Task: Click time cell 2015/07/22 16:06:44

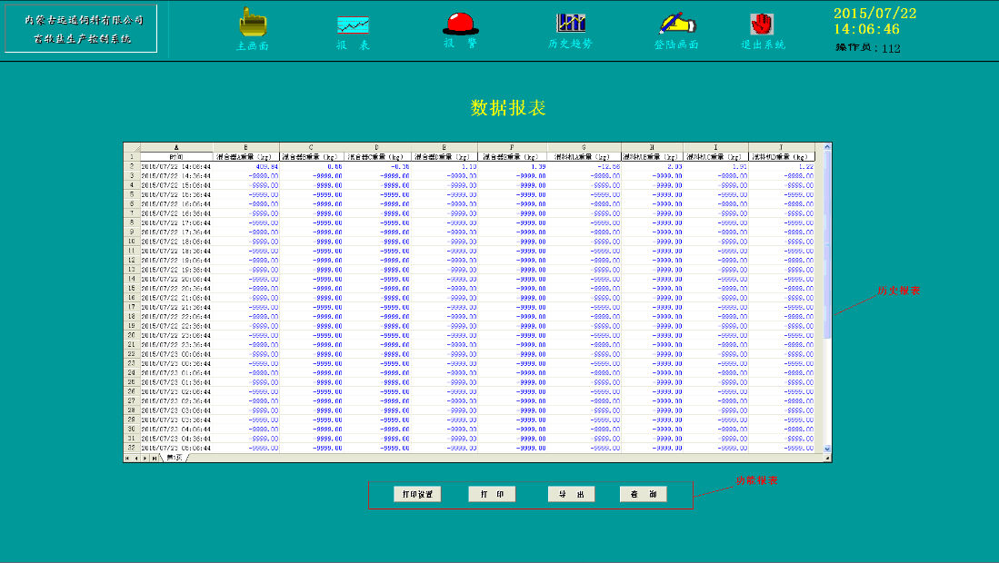Action: [176, 204]
